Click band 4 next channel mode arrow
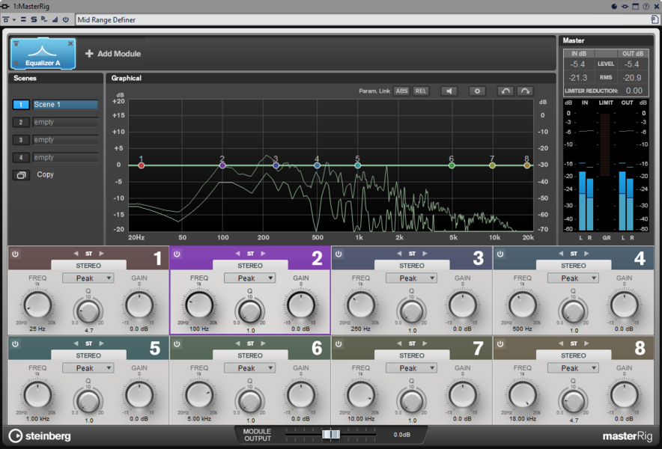 pyautogui.click(x=586, y=254)
